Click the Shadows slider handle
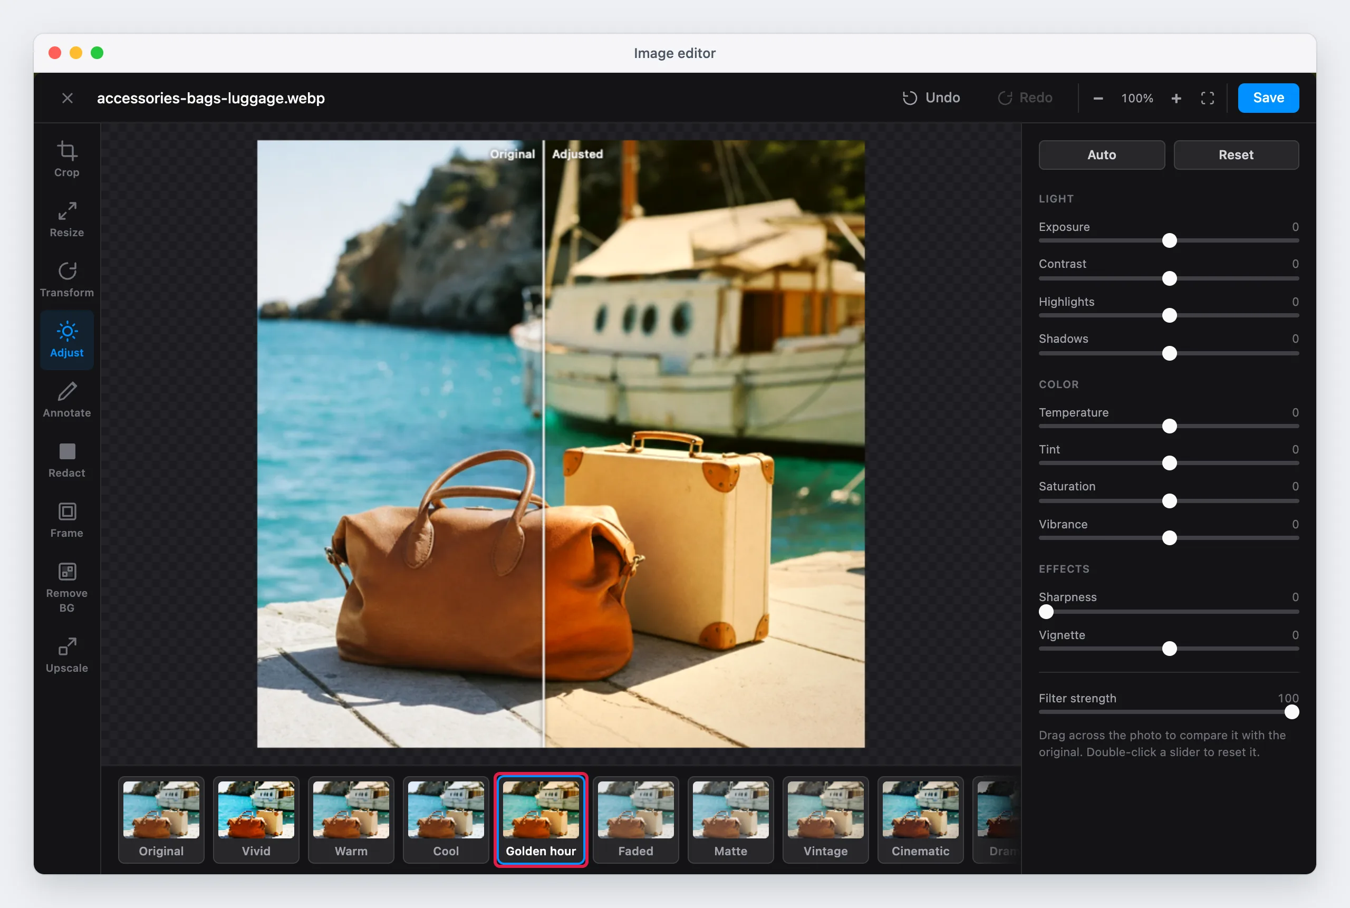The height and width of the screenshot is (908, 1350). point(1169,353)
